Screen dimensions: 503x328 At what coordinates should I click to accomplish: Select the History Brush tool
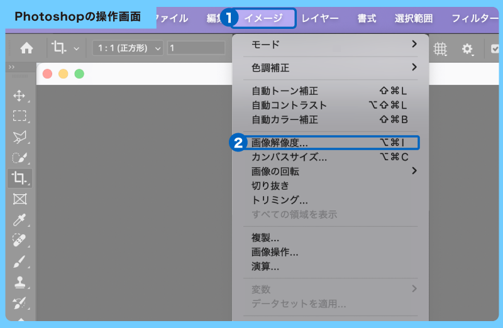pos(19,303)
